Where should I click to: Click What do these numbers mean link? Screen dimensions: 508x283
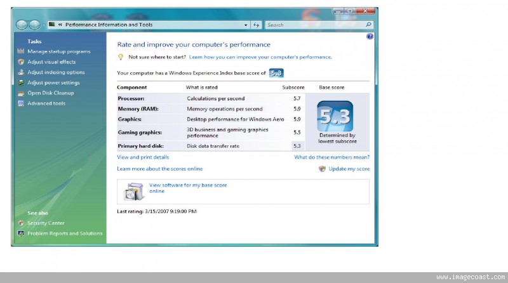[x=331, y=157]
